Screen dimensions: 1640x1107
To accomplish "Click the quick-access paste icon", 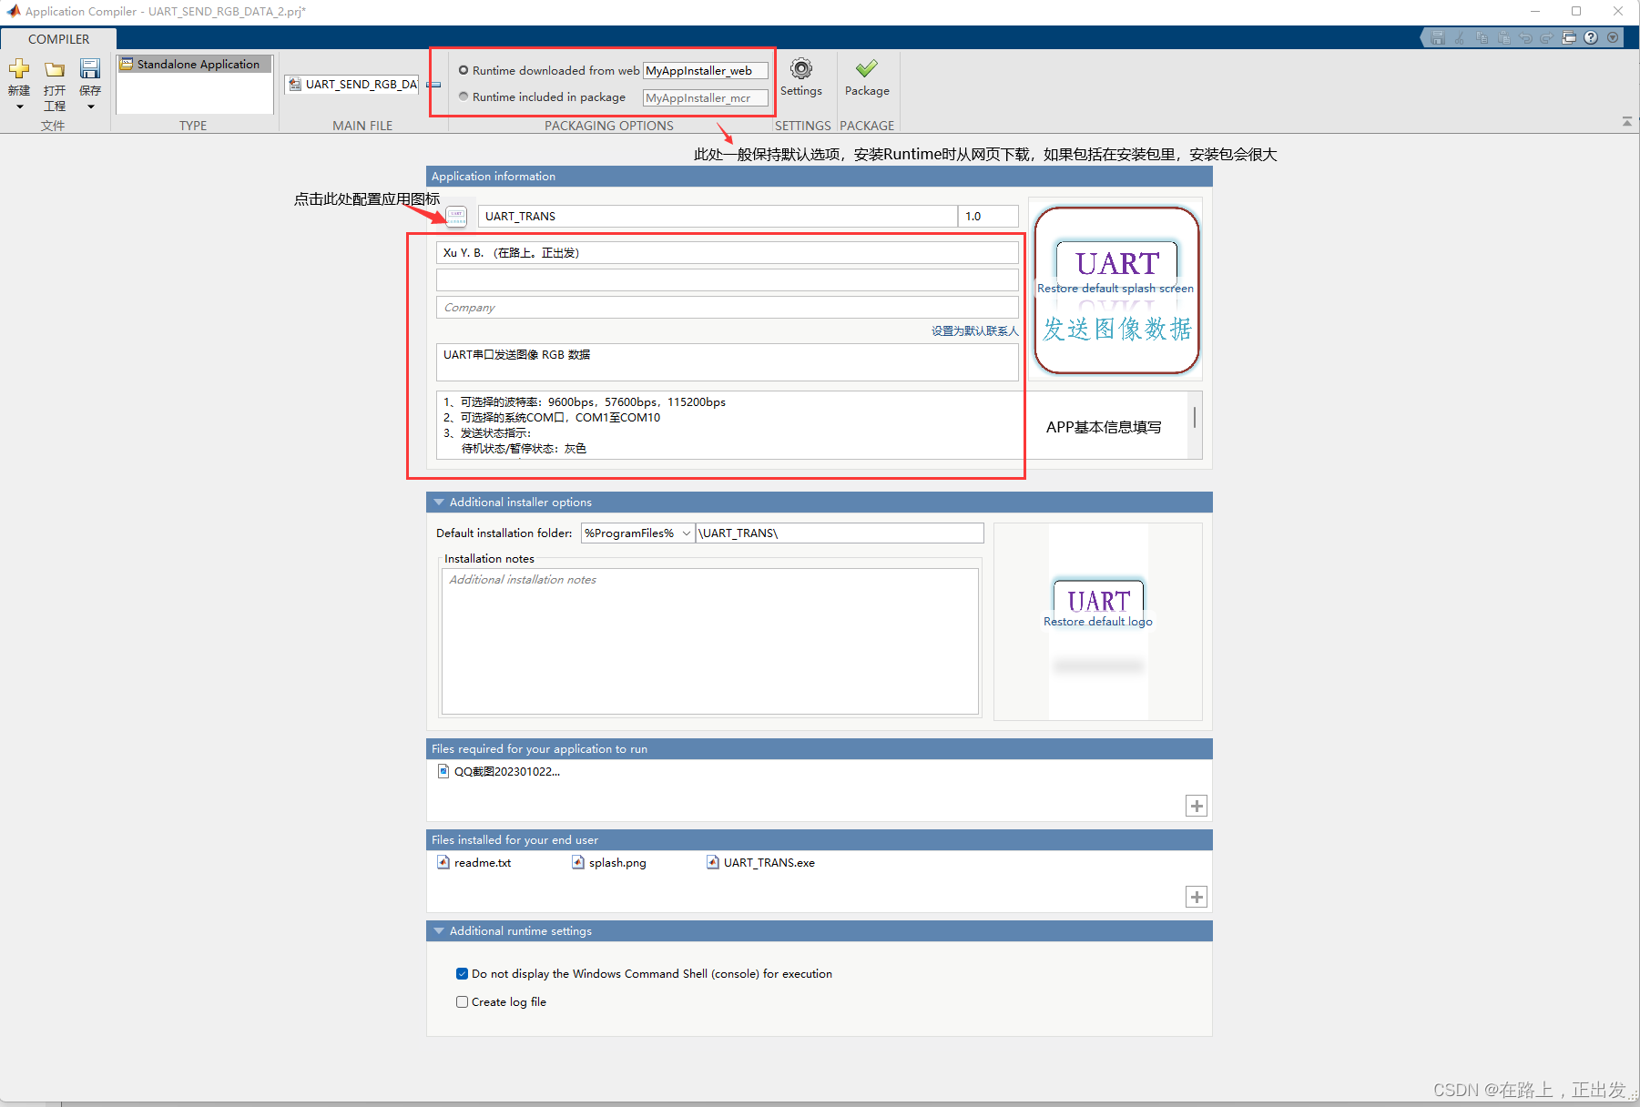I will coord(1504,37).
